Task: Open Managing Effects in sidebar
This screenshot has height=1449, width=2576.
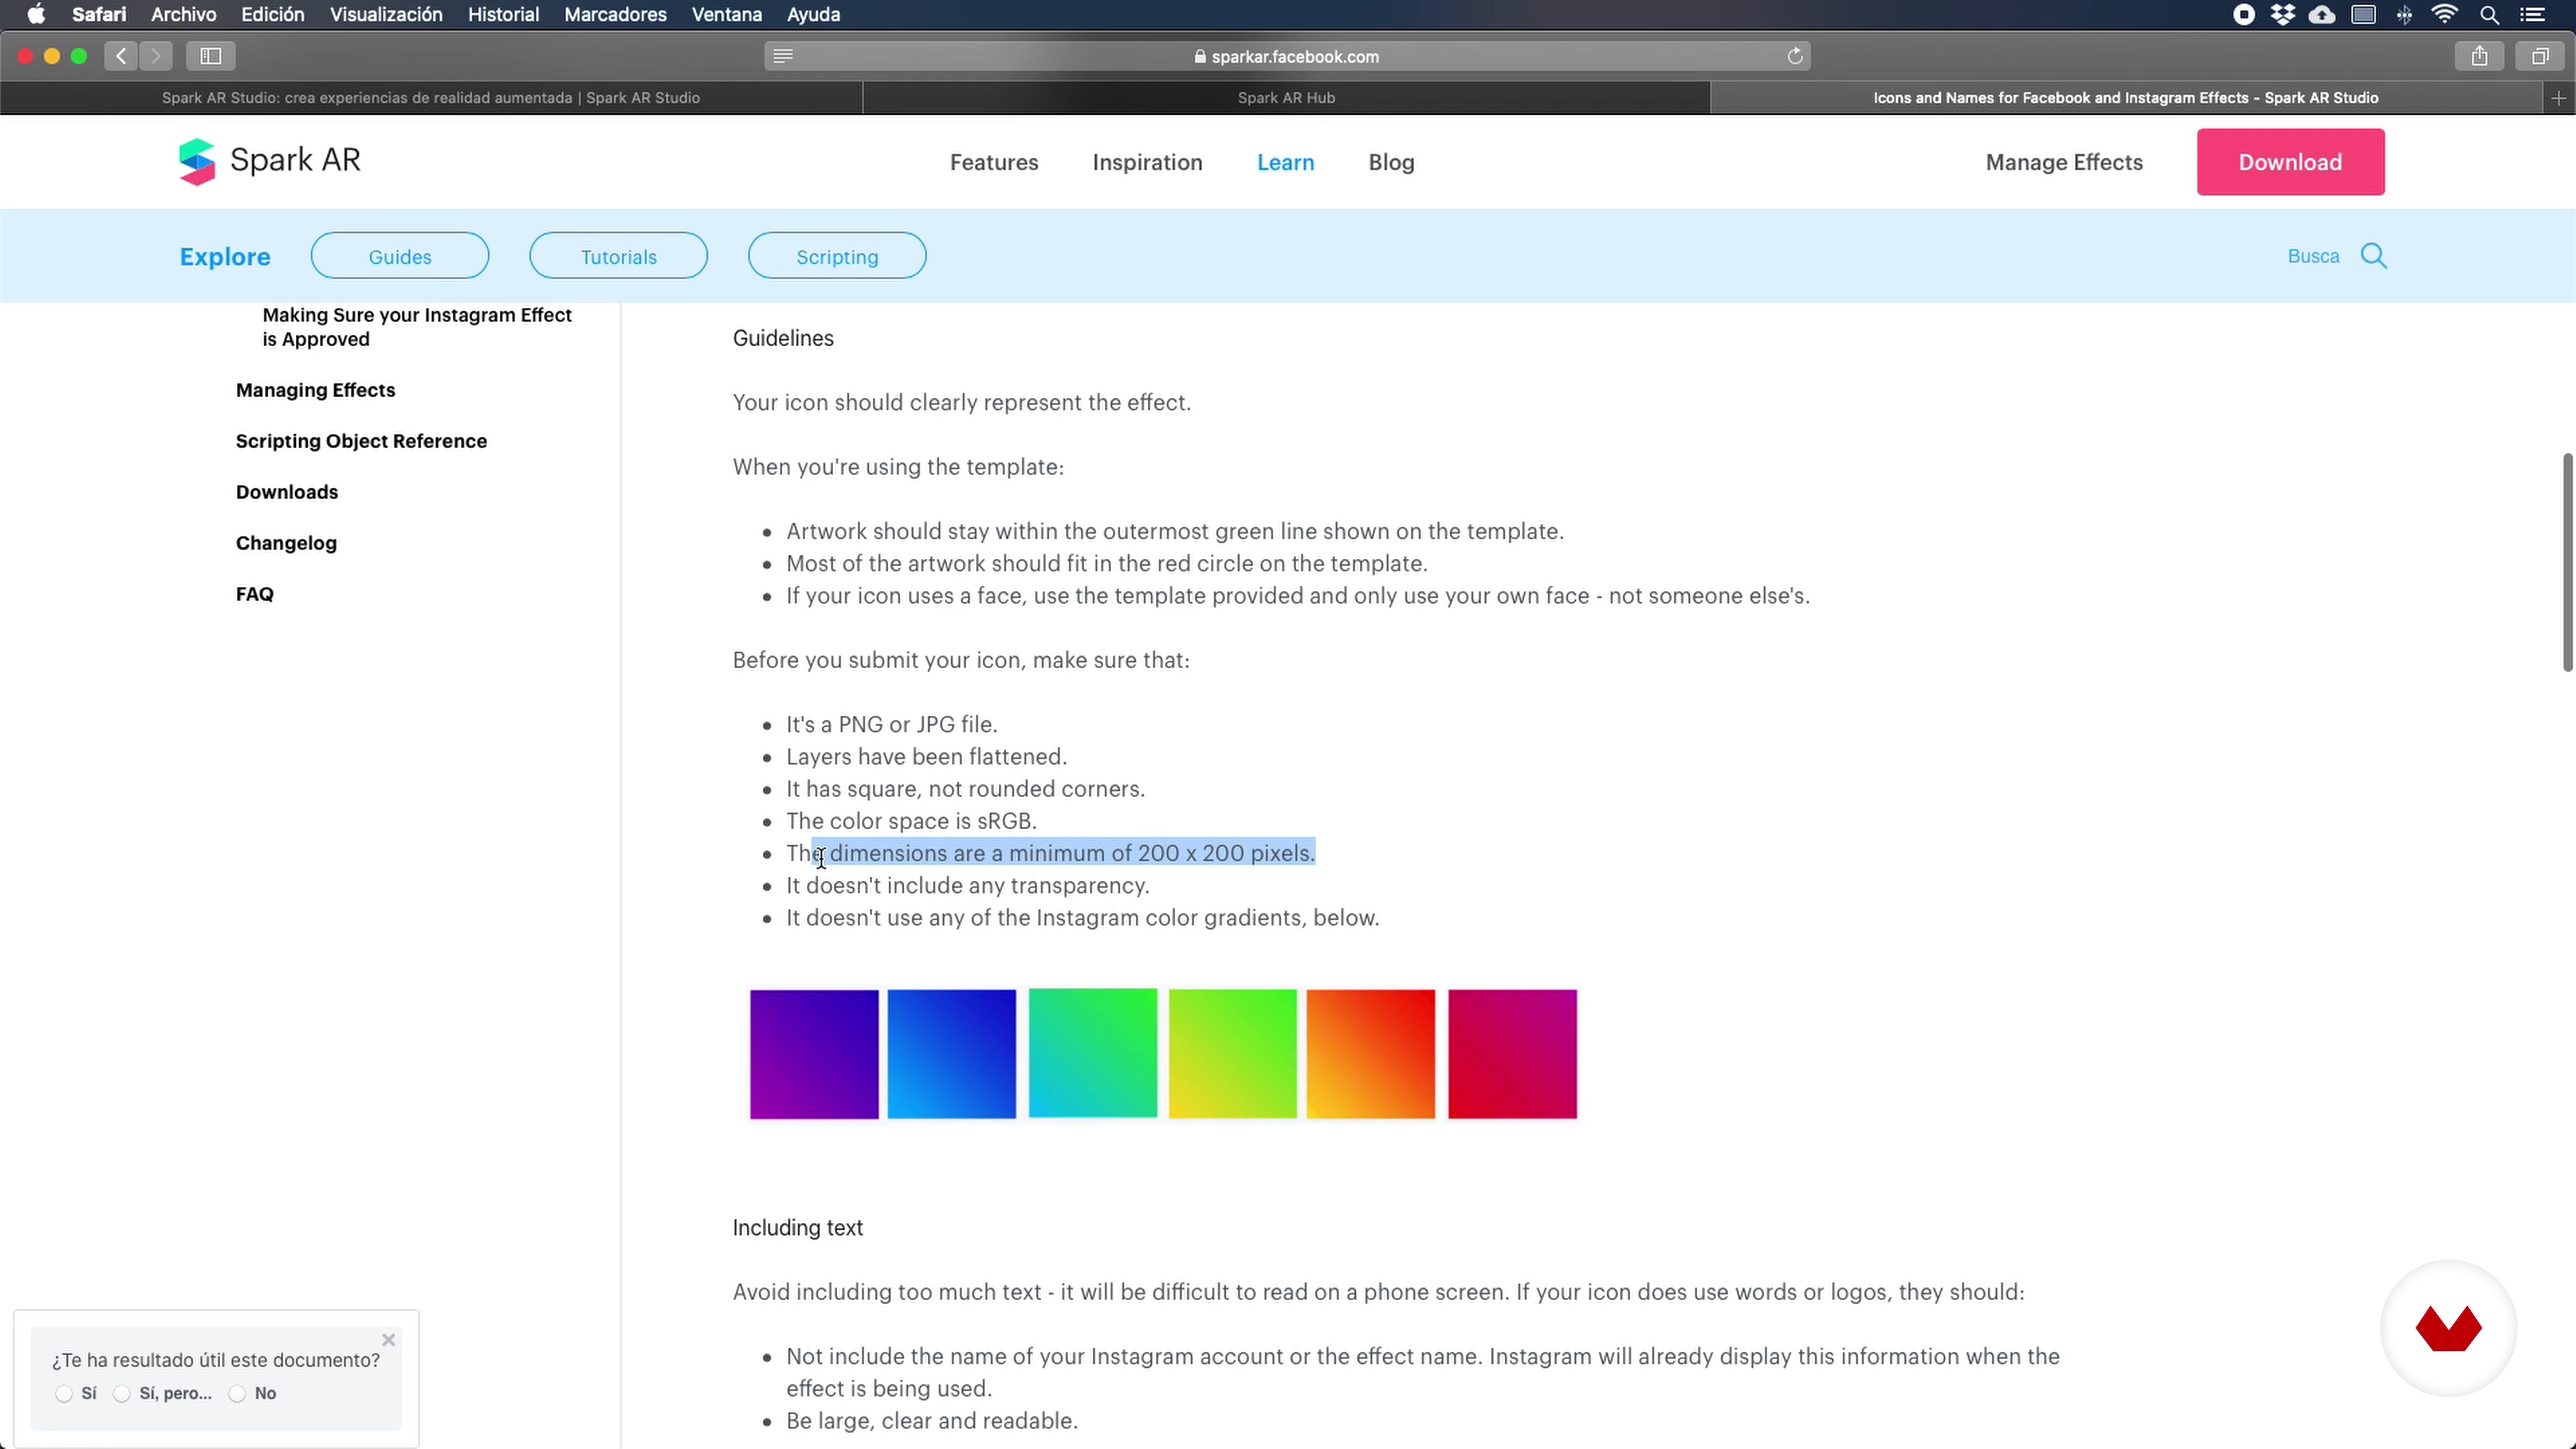Action: [315, 390]
